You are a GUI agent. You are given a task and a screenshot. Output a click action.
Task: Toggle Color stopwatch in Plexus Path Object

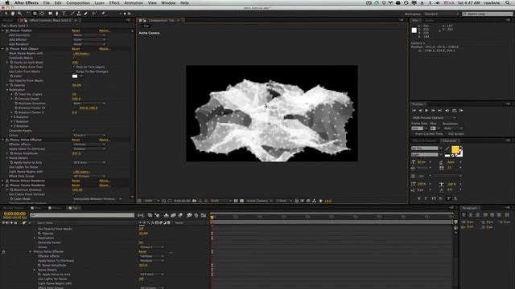(11, 76)
